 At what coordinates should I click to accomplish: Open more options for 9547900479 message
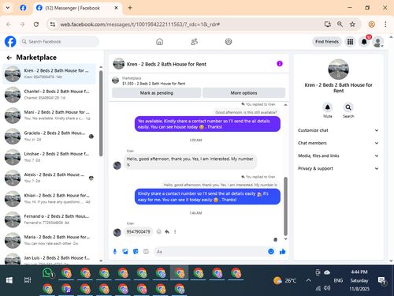175,231
